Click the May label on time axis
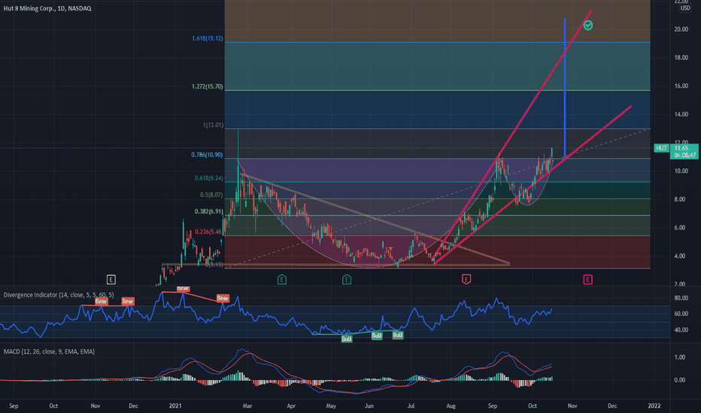This screenshot has width=701, height=413. (331, 405)
